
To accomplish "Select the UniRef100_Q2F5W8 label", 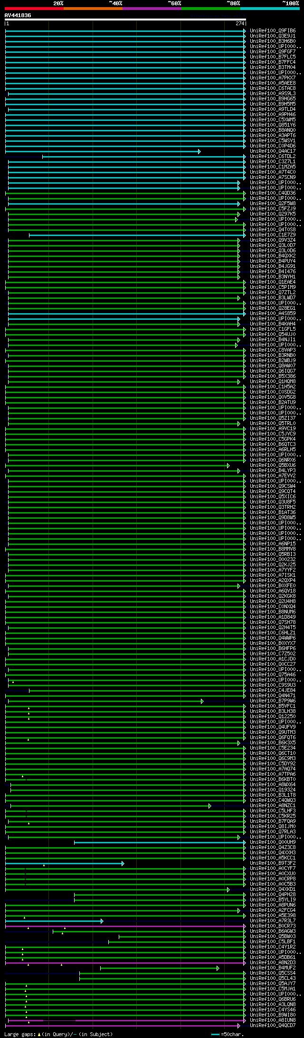I will (273, 204).
